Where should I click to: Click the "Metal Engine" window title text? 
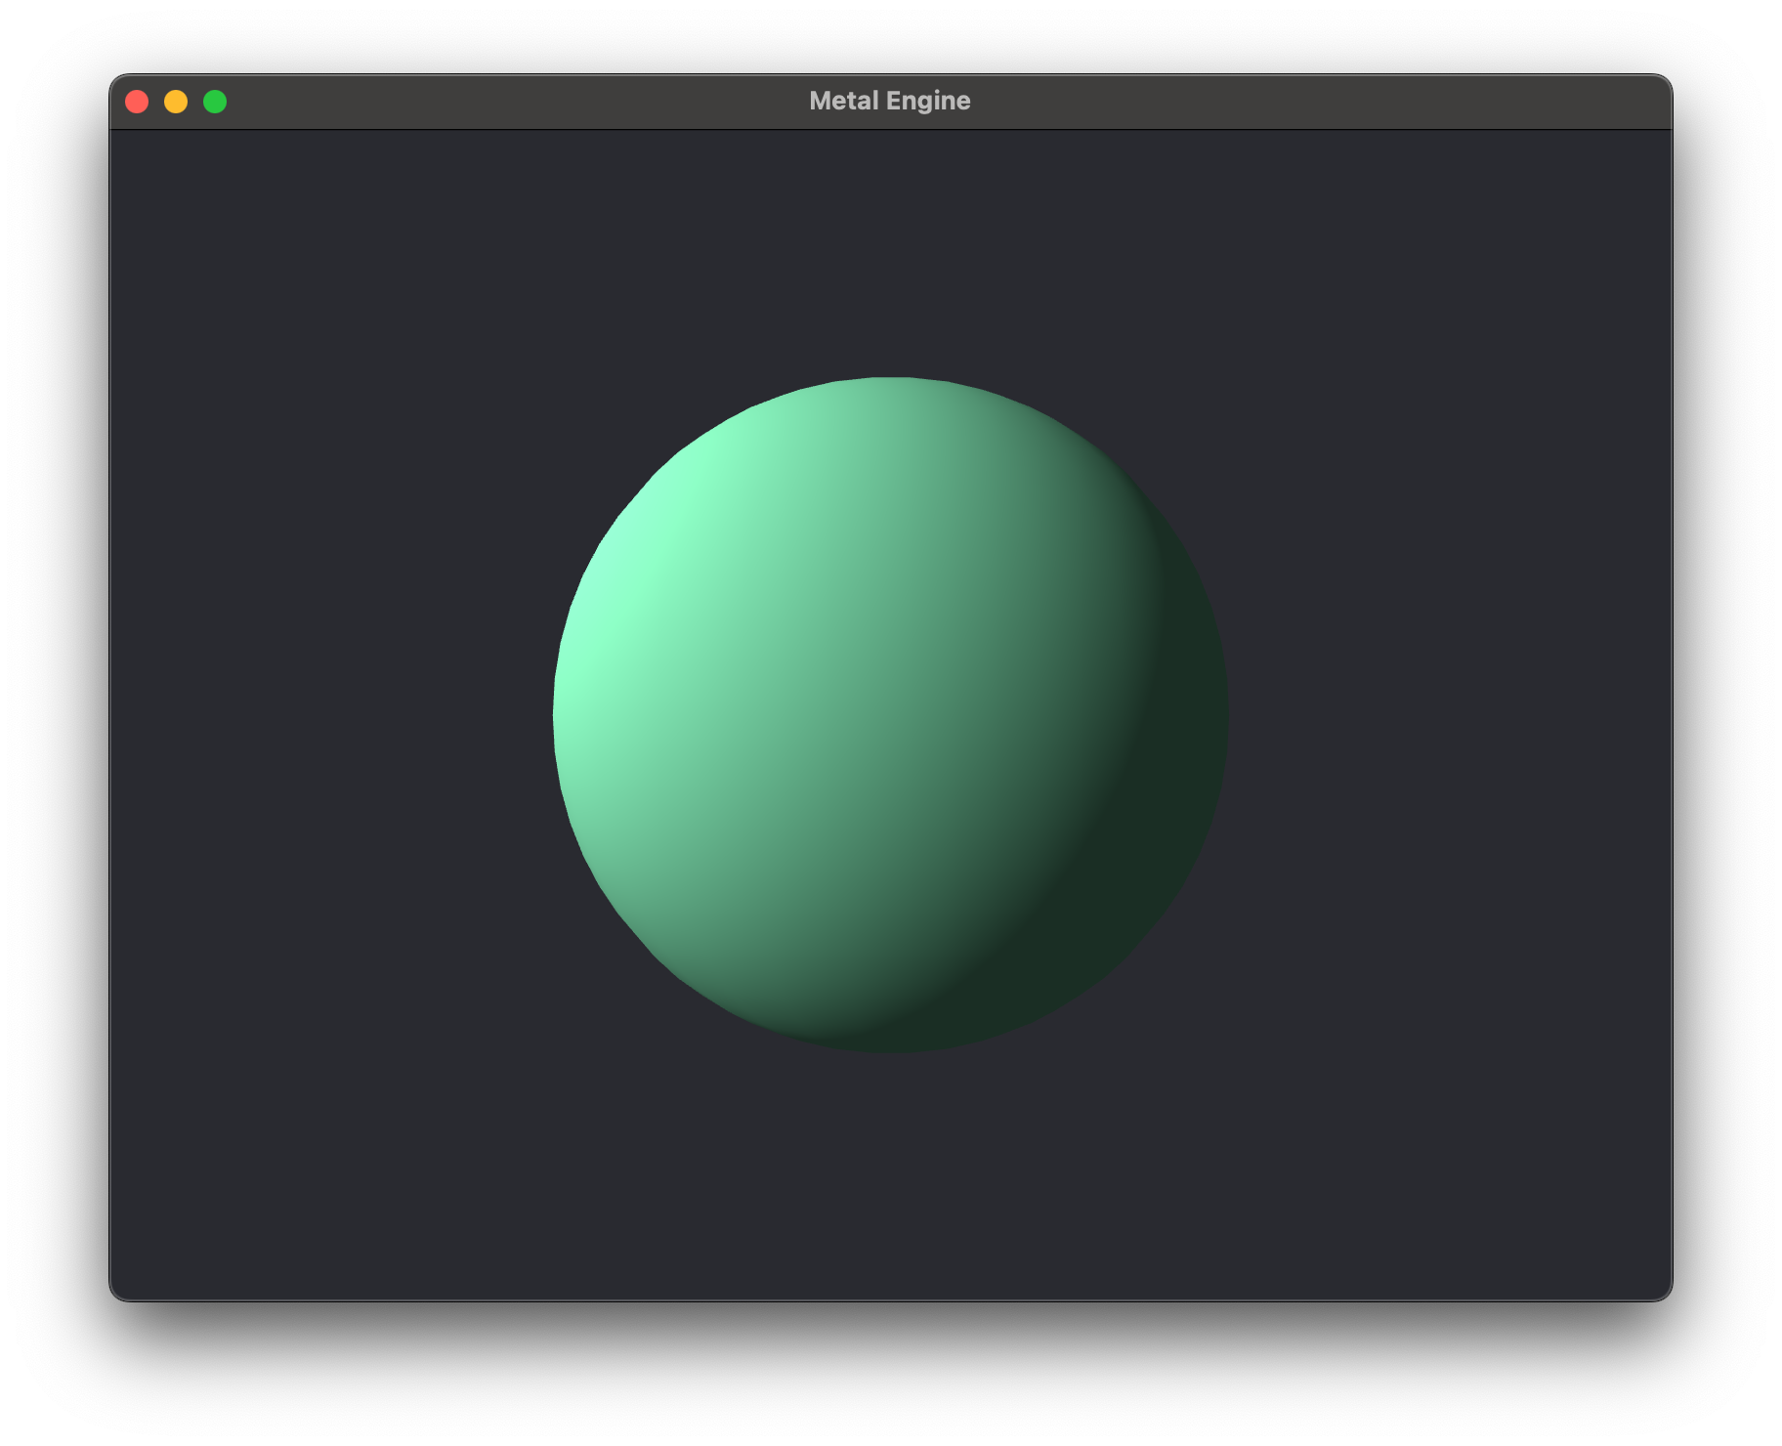889,102
